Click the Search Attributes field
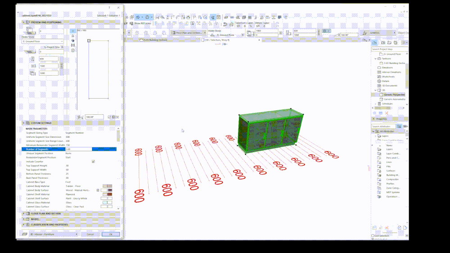 pos(383,126)
